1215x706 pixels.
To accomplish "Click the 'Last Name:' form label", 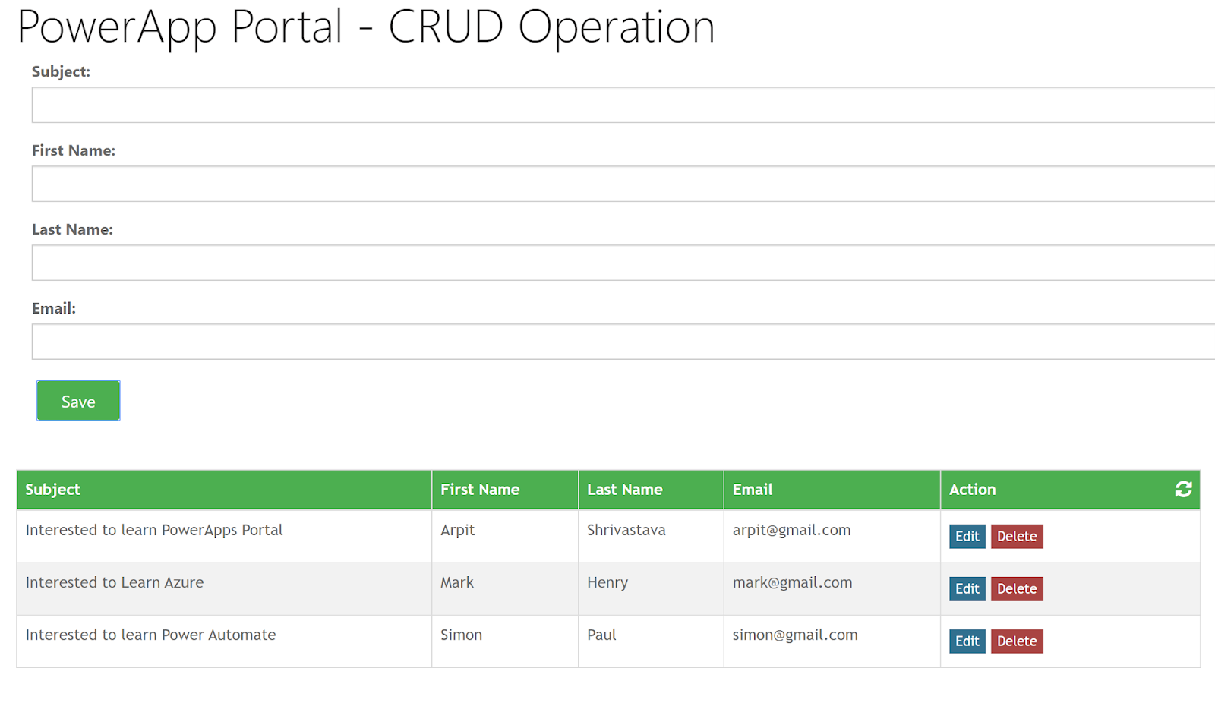I will click(x=72, y=229).
